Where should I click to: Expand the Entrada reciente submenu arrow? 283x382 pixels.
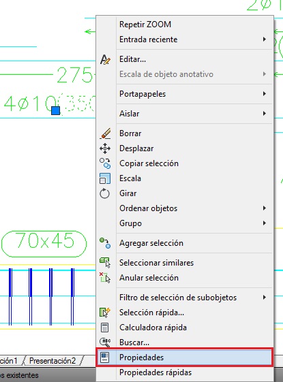265,39
